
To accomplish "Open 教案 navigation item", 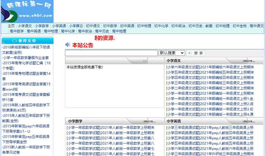I will 209,26.
